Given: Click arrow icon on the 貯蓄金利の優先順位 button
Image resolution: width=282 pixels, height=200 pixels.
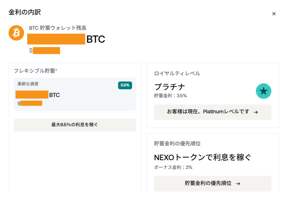Looking at the screenshot, I should coord(238,184).
